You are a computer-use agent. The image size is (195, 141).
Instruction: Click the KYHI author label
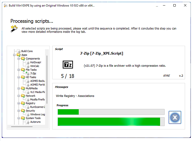[x=166, y=76]
